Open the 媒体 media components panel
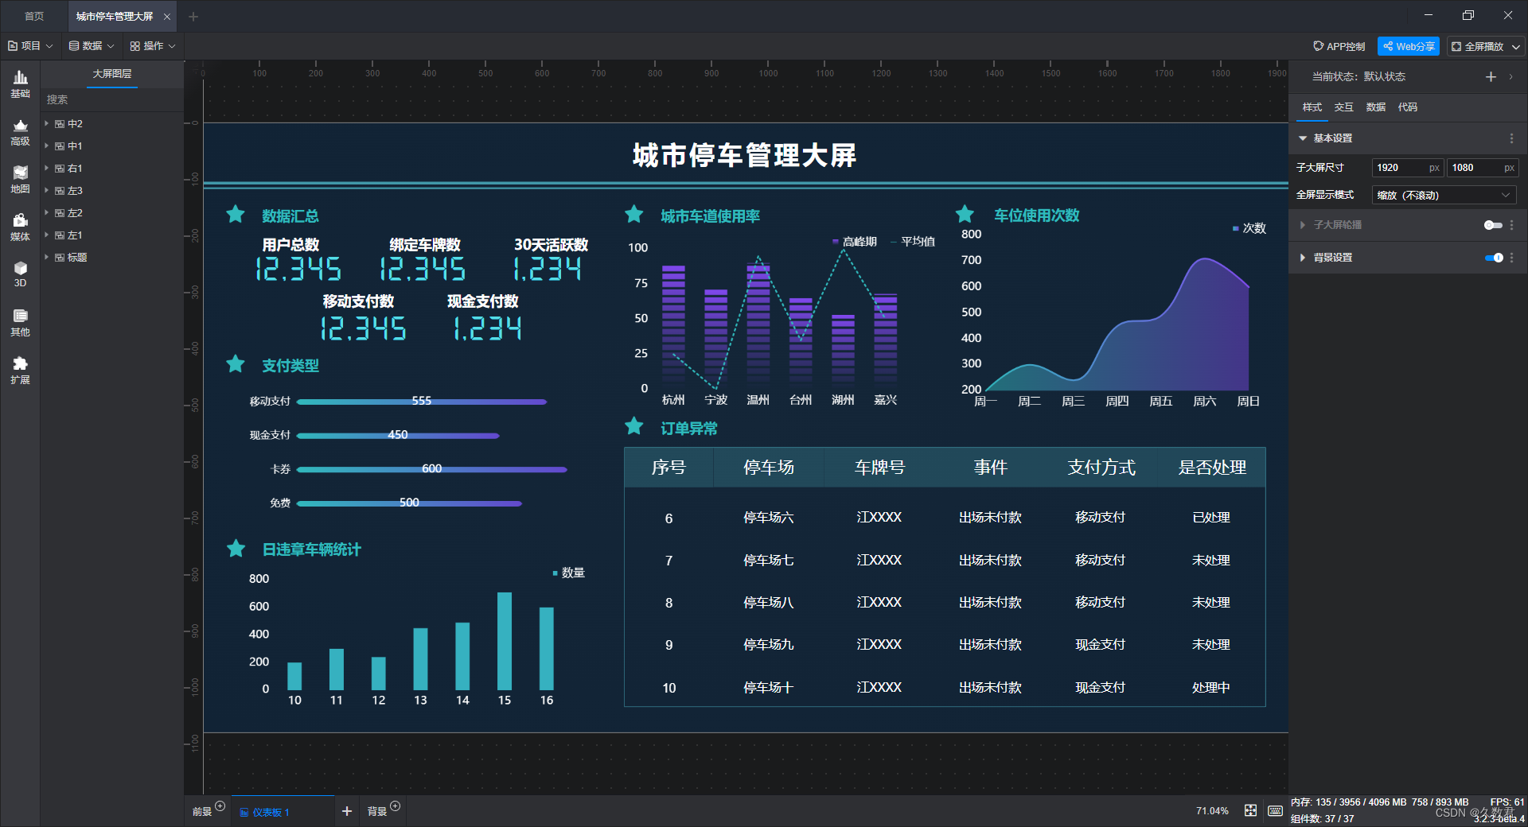1528x827 pixels. pyautogui.click(x=20, y=227)
